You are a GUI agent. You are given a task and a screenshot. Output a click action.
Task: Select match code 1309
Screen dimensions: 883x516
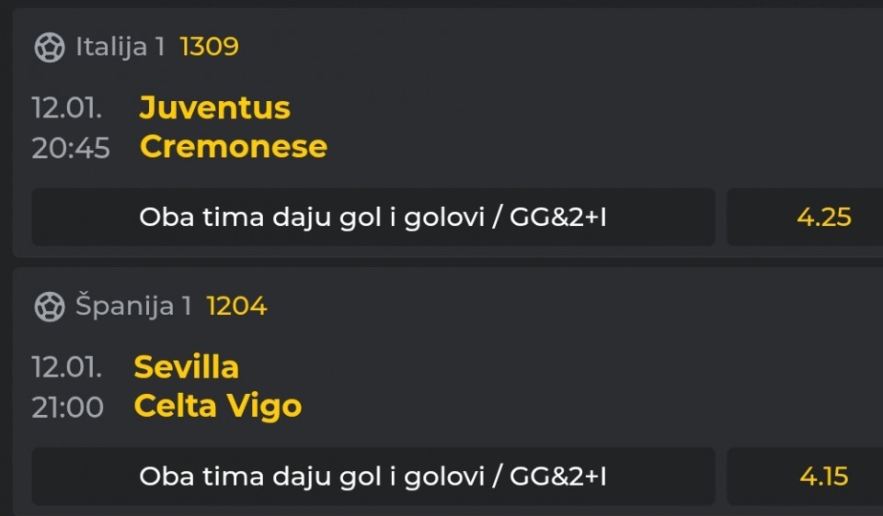209,47
